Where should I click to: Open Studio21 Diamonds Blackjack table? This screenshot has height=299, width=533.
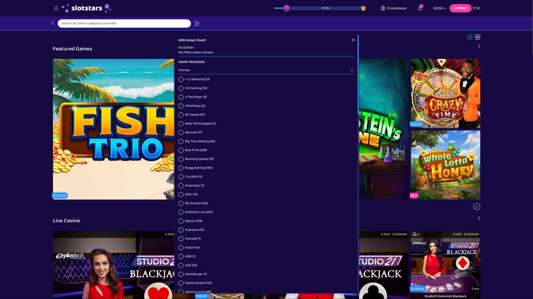click(445, 265)
